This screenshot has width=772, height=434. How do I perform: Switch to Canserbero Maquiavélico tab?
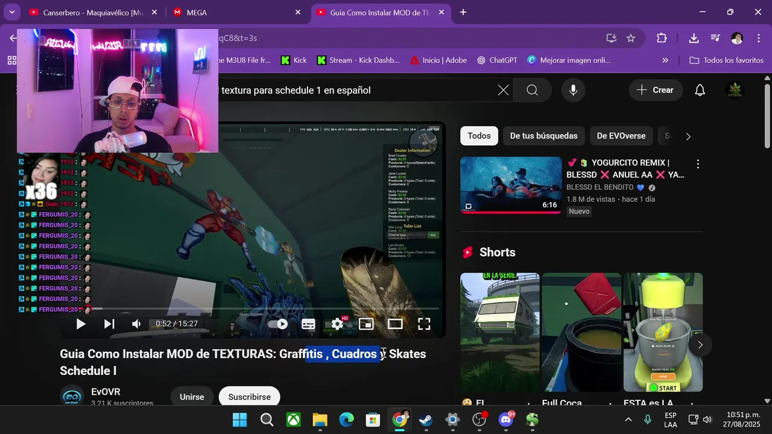[x=93, y=12]
